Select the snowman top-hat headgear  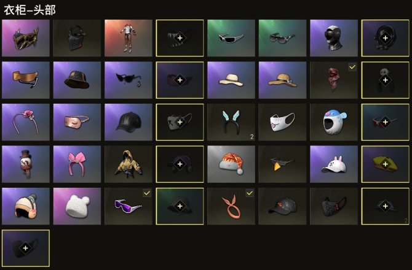tap(25, 164)
